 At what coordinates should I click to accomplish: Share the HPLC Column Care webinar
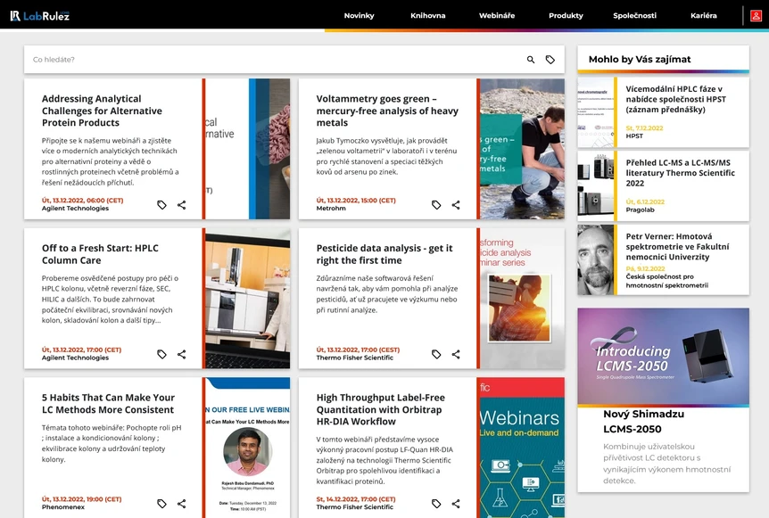click(x=181, y=354)
